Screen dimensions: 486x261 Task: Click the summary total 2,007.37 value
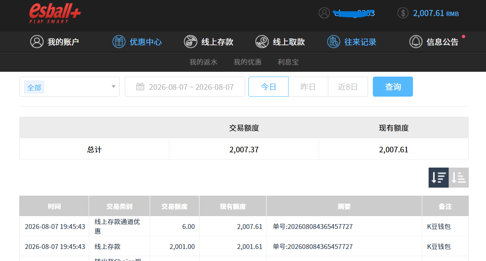pyautogui.click(x=244, y=150)
